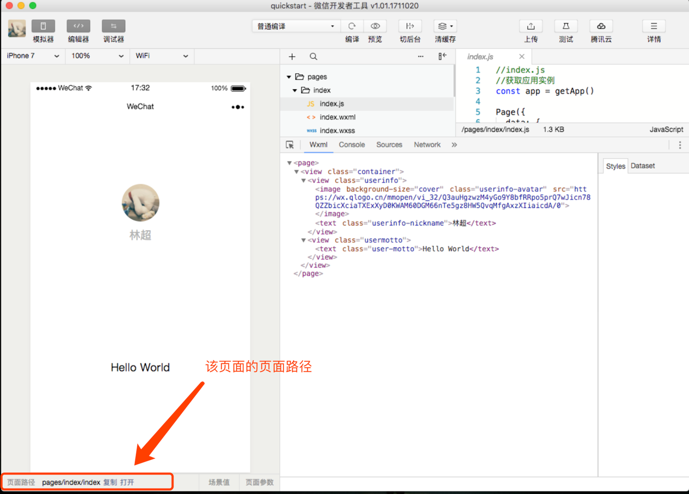
Task: Click the upload (上传) icon
Action: click(531, 26)
